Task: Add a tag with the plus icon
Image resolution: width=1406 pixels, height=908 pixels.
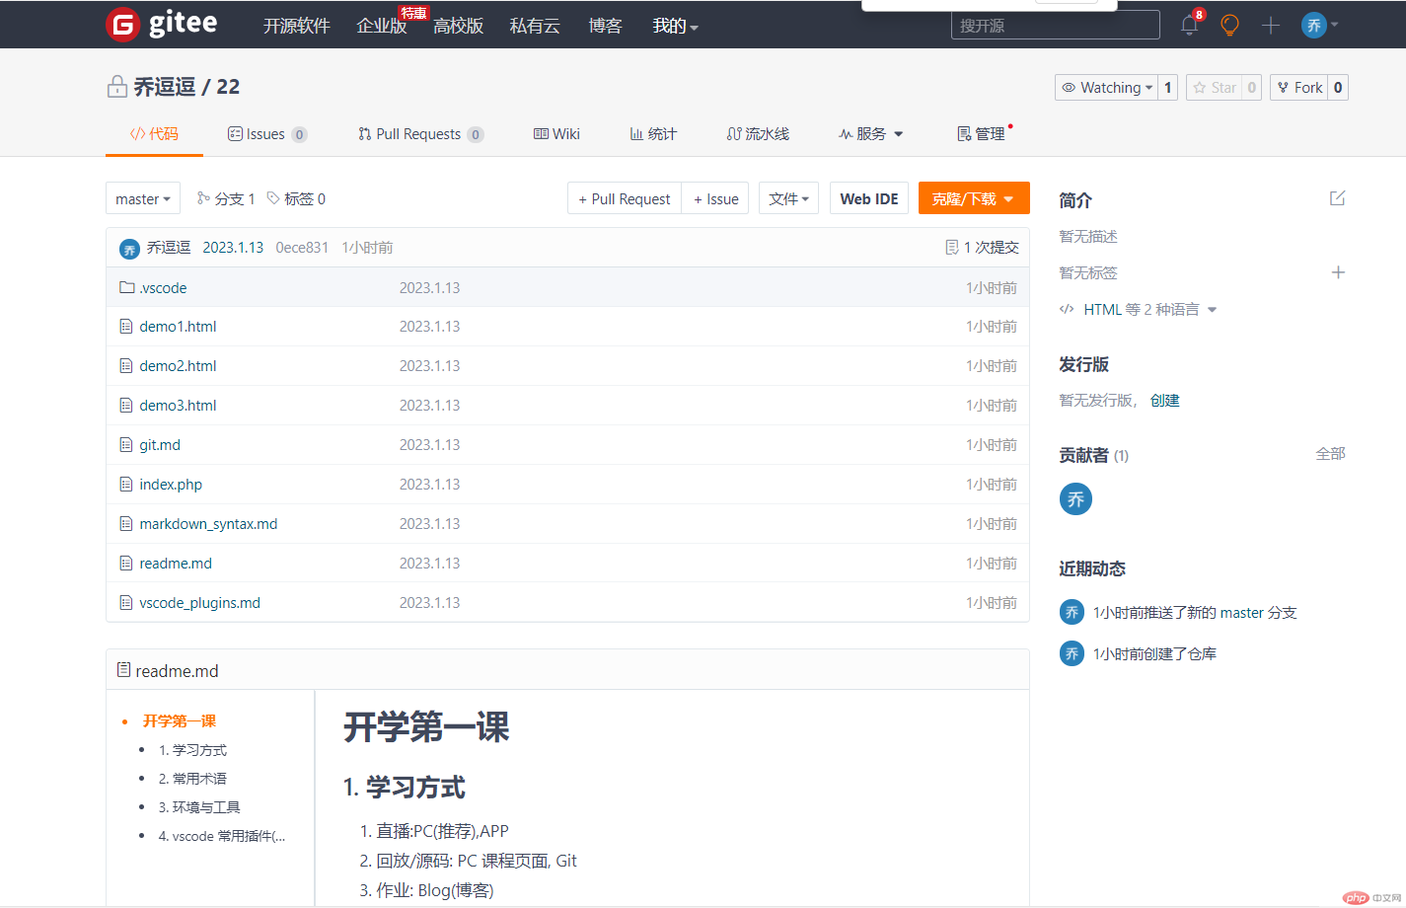Action: (1338, 272)
